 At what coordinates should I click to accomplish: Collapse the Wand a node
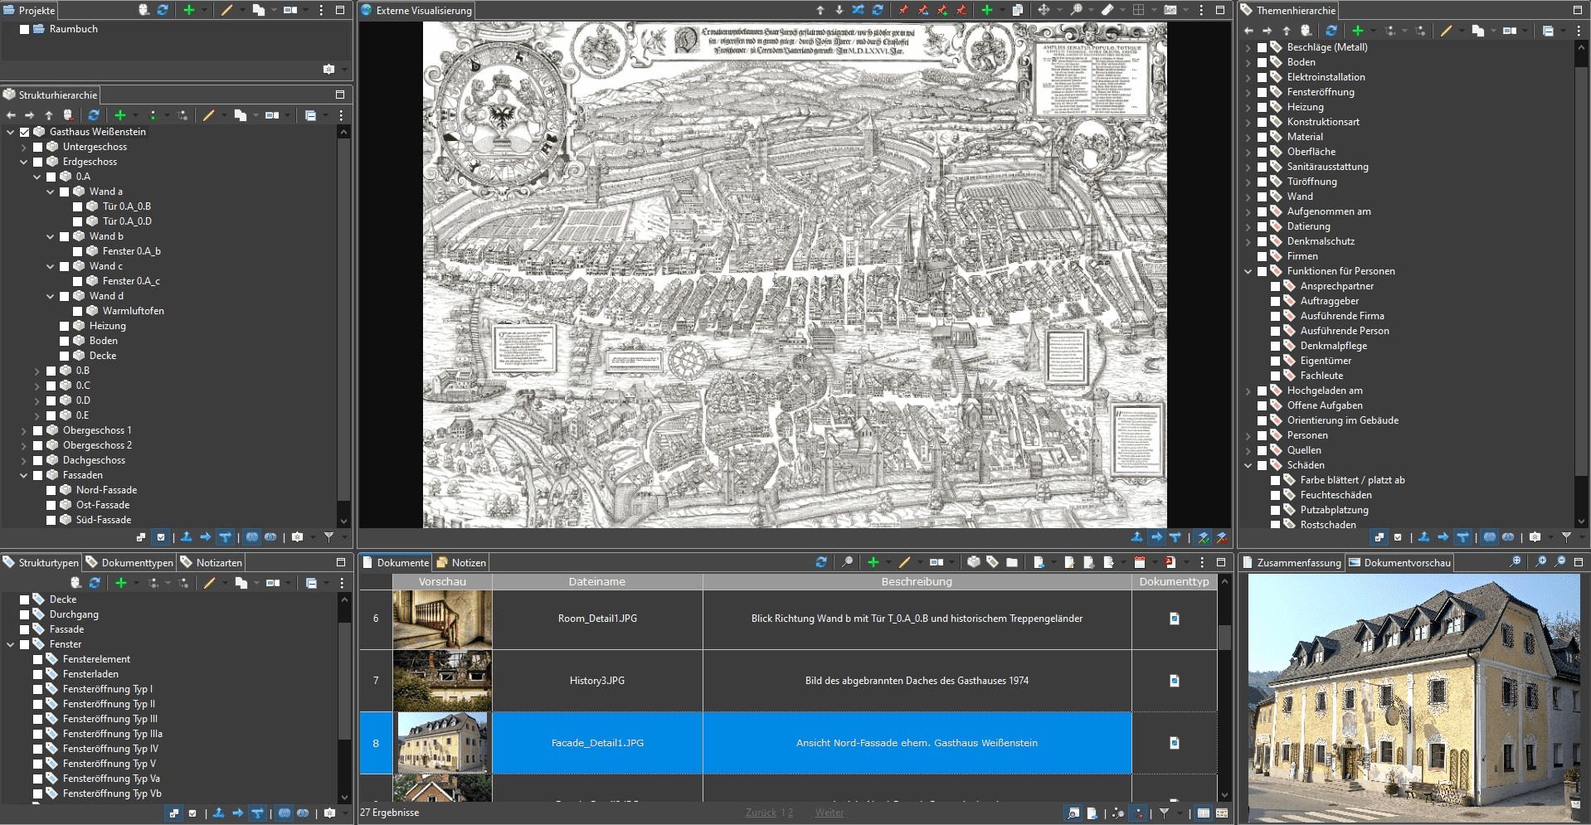click(51, 192)
